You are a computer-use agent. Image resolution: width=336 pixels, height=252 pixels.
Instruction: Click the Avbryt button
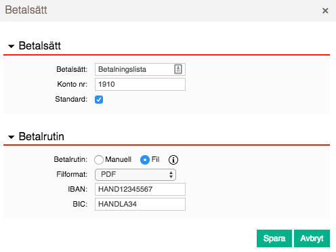tap(312, 238)
